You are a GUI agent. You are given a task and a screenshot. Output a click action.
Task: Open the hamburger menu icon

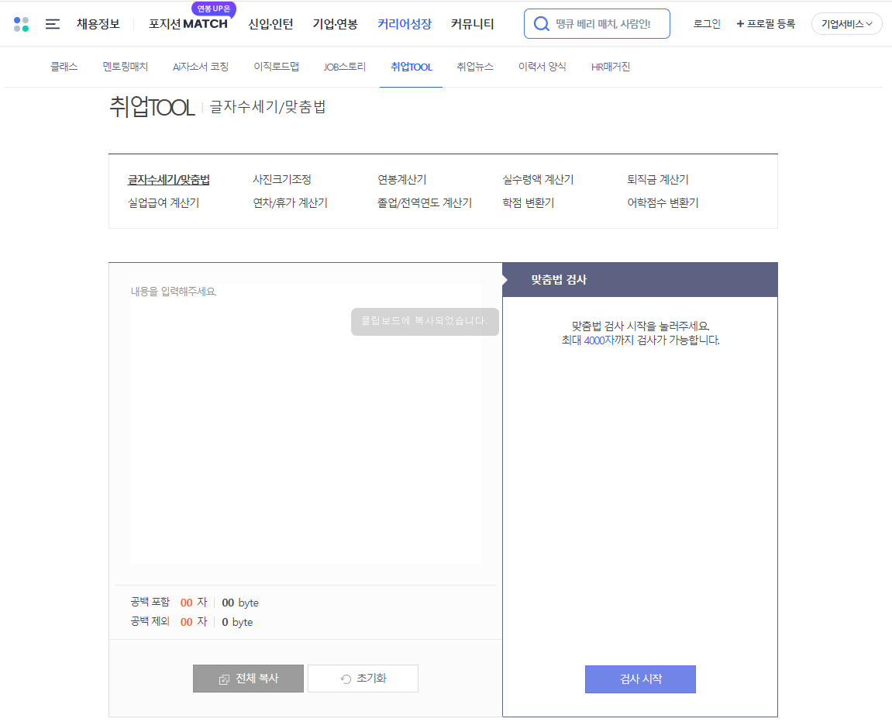coord(52,24)
